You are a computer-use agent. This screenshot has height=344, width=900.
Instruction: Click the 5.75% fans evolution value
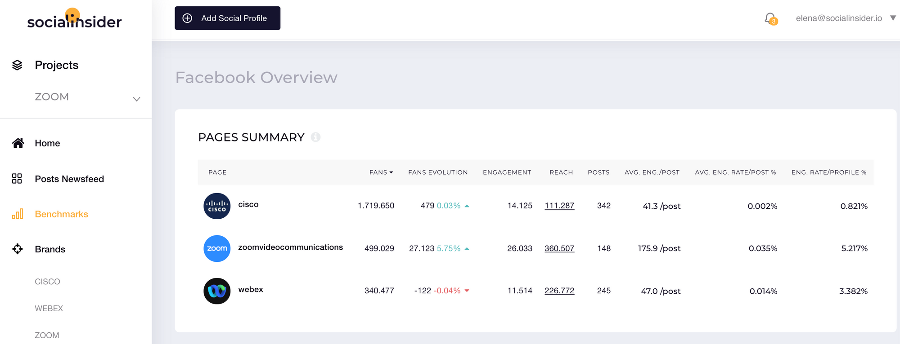tap(449, 248)
